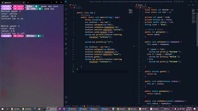Click the line 'Fan turbine2 = new Fan();' in App.java
The height and width of the screenshot is (111, 198).
[98, 47]
